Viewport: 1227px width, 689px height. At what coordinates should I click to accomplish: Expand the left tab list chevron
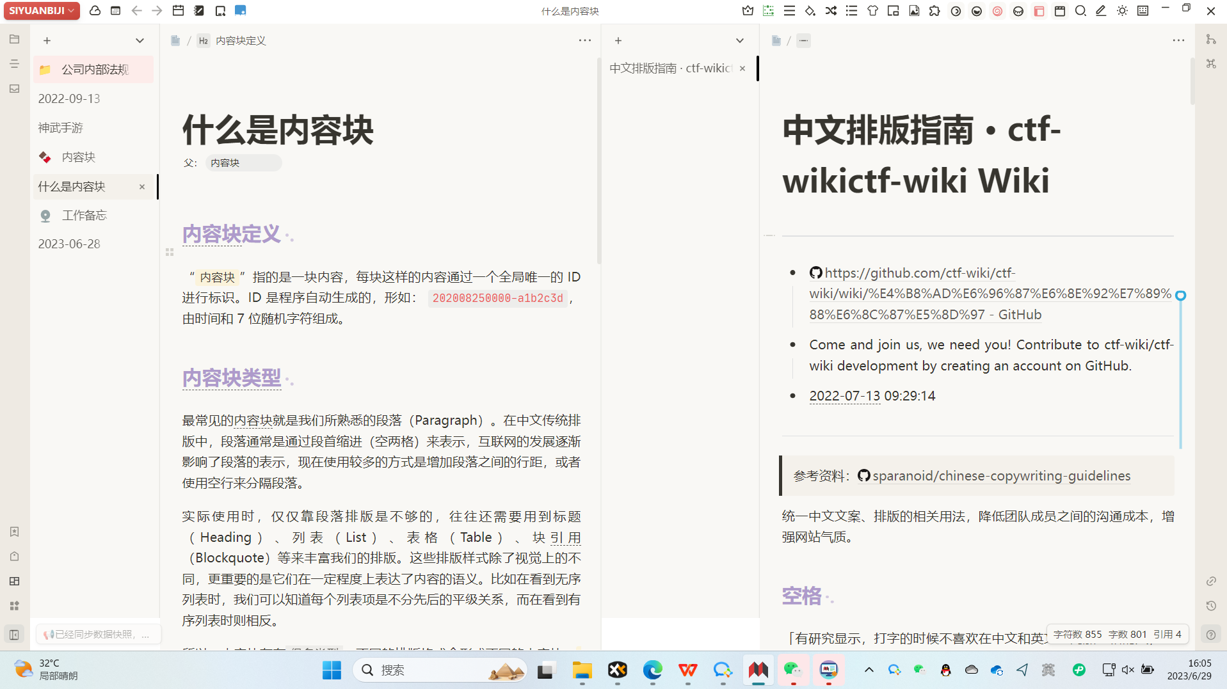(140, 41)
